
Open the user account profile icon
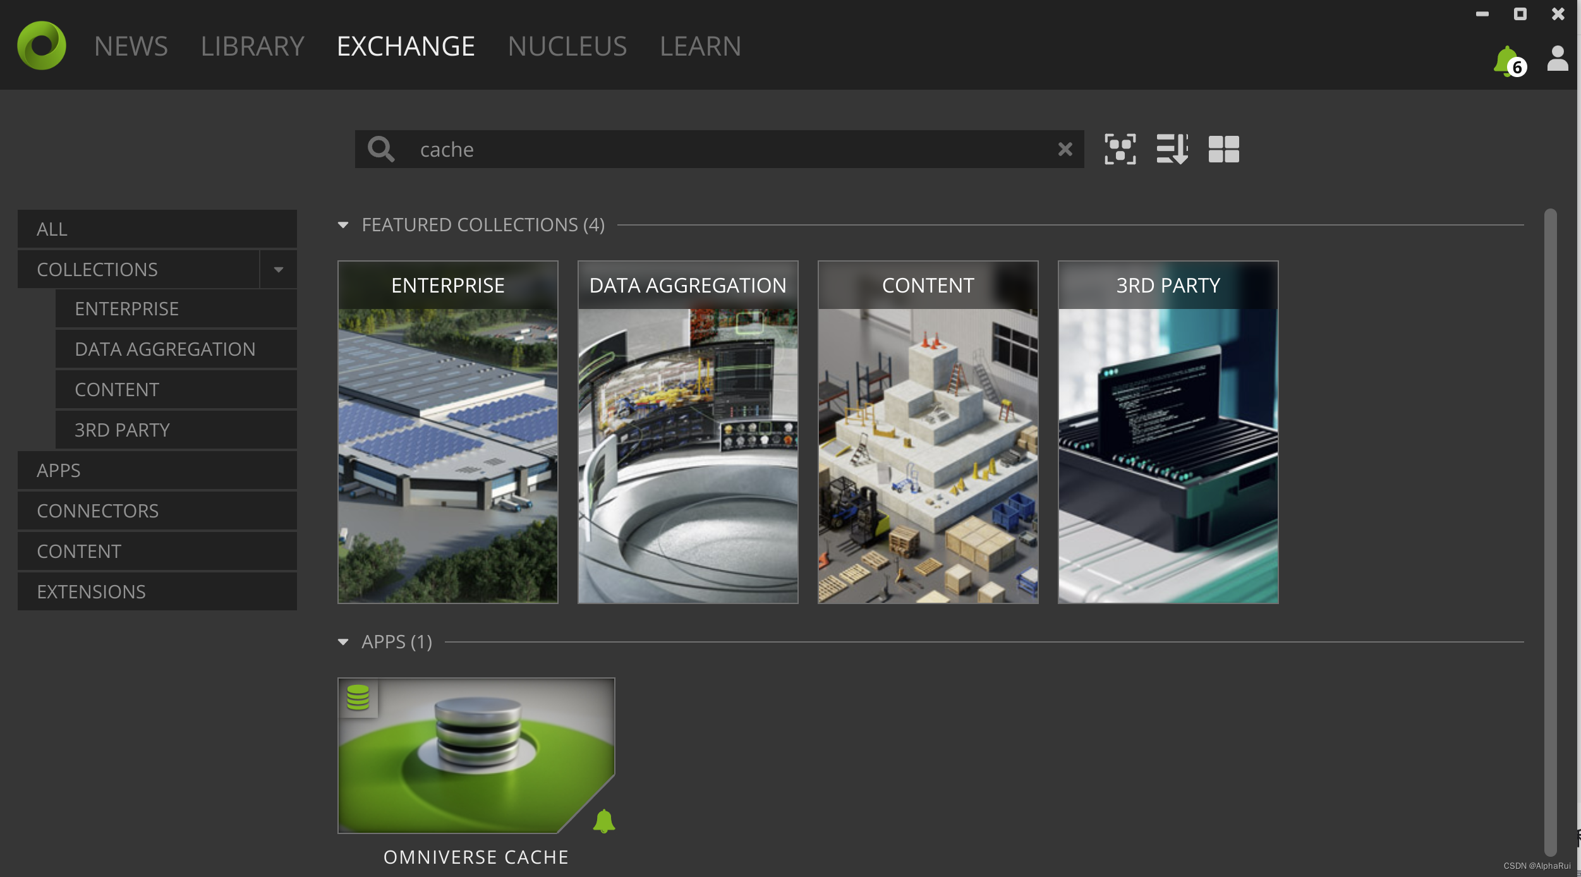coord(1558,59)
